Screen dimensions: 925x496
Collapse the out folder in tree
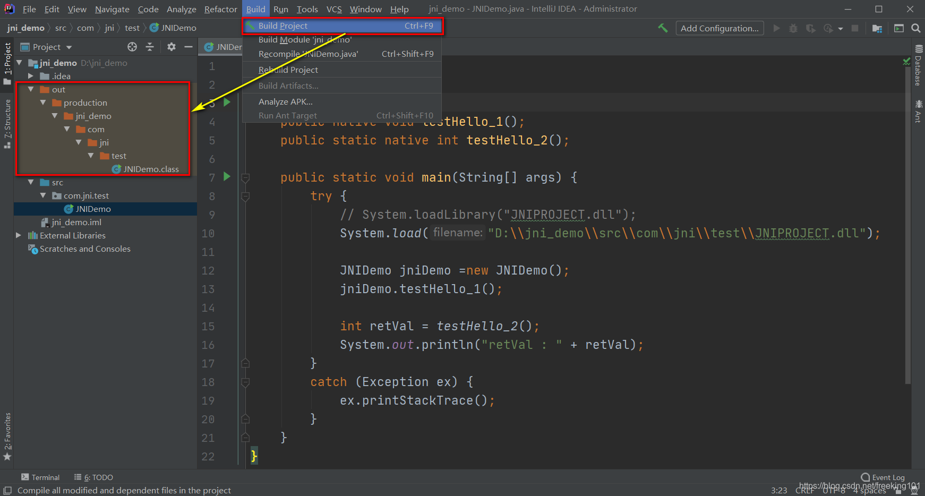click(31, 89)
